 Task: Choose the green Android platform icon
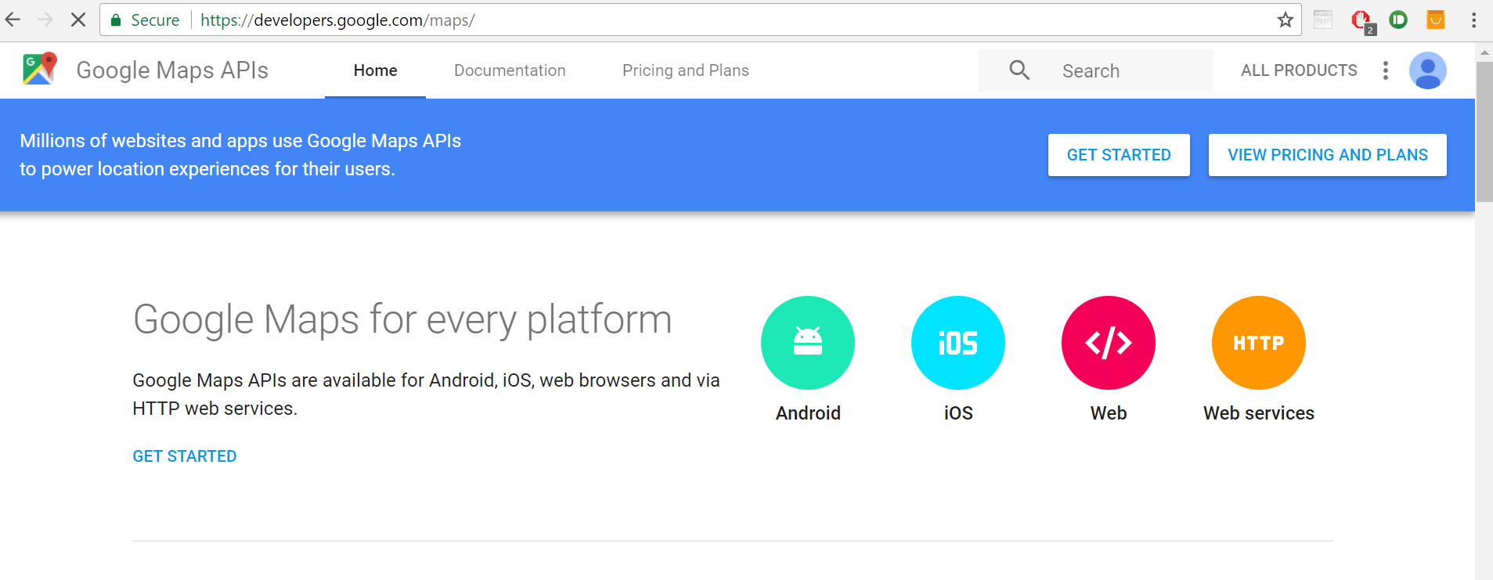(x=808, y=343)
